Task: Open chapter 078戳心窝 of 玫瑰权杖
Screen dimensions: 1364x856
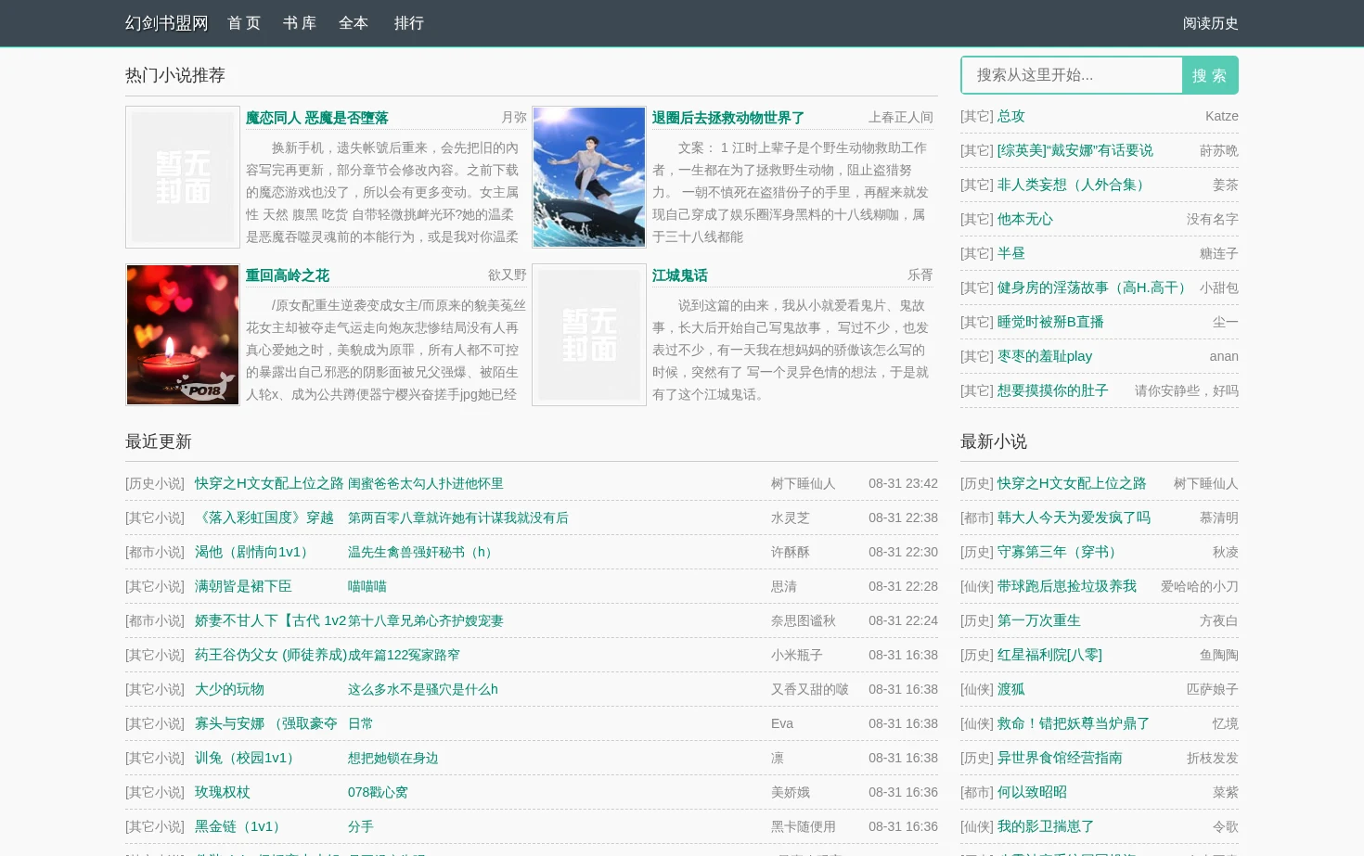Action: 378,792
